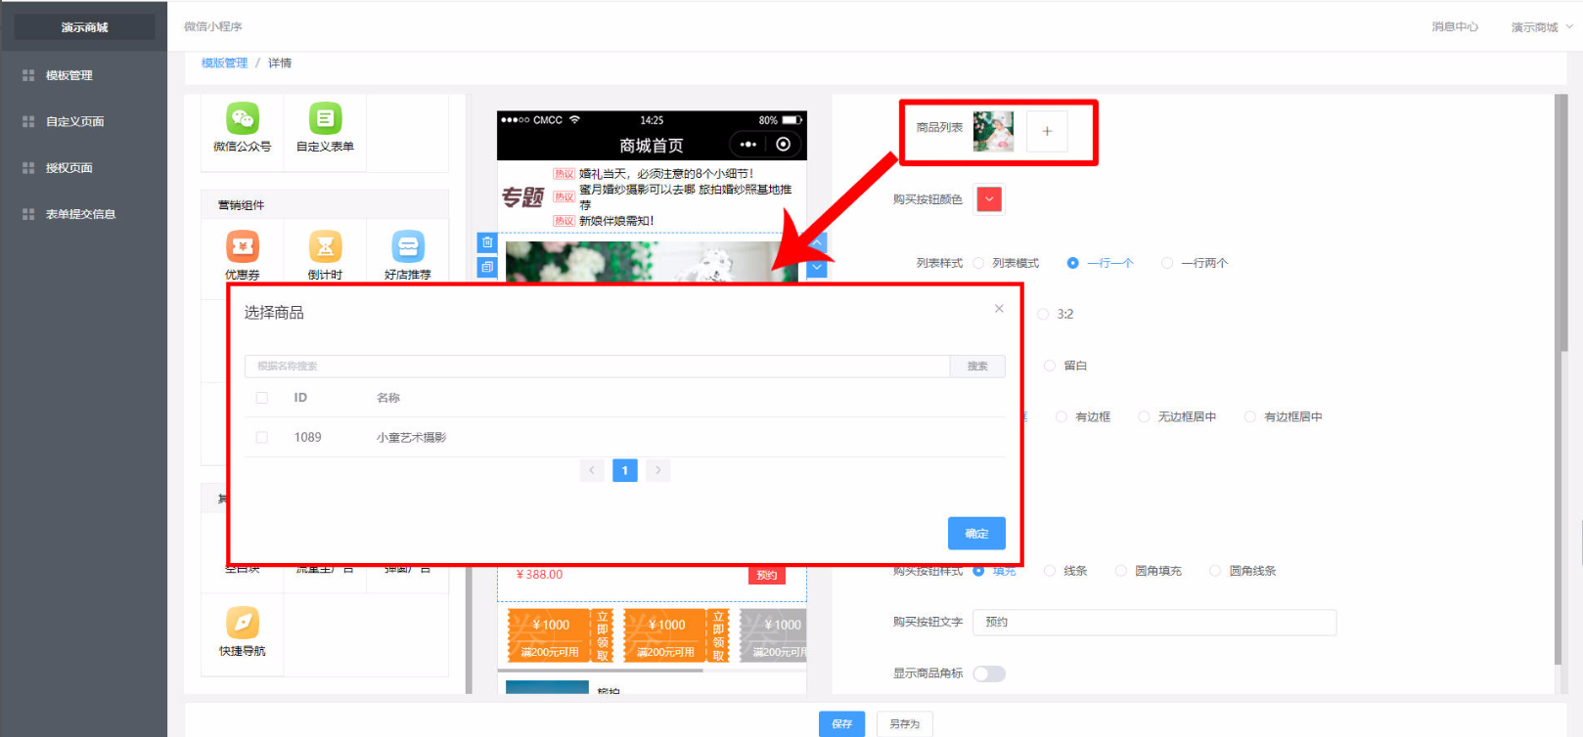Go to 模板管理 breadcrumb link
Screen dimensions: 1583x737
click(224, 63)
